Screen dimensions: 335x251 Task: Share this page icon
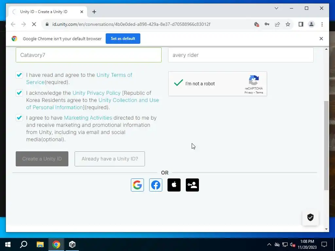pyautogui.click(x=277, y=24)
